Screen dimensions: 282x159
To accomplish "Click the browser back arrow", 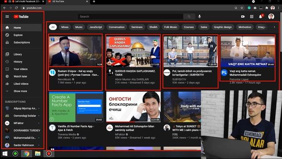I will 4,8.
